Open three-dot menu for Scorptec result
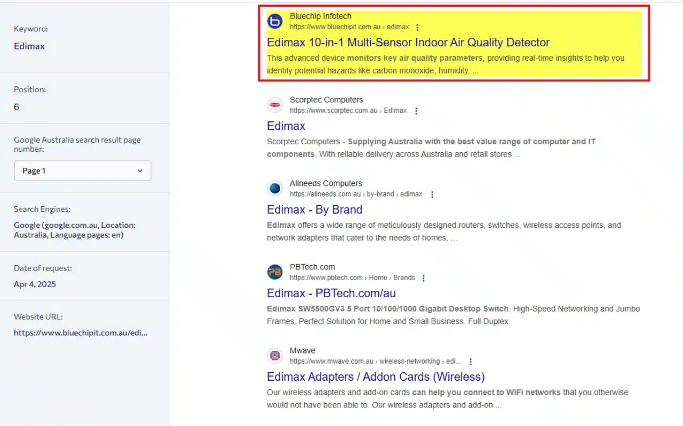The image size is (683, 426). (416, 111)
